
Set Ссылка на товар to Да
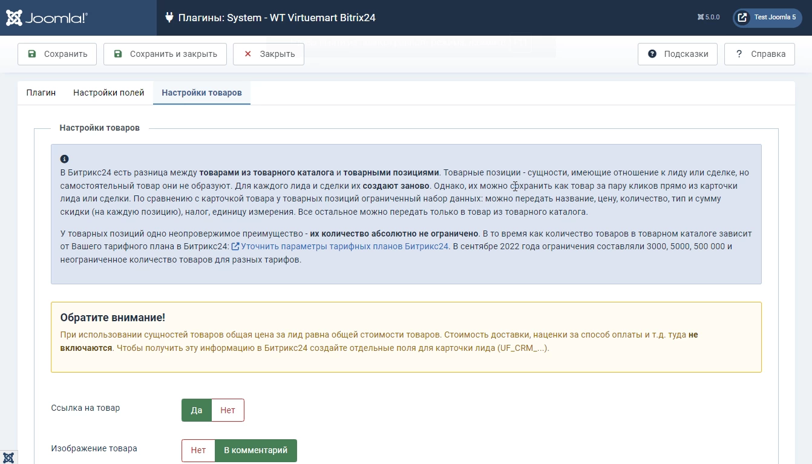coord(197,410)
